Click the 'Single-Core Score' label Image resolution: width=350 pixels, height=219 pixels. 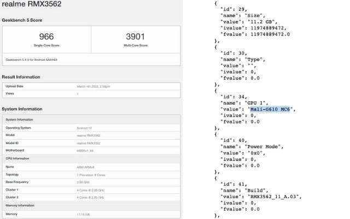point(46,45)
